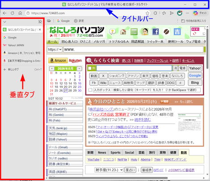The image size is (210, 181).
Task: Switch to the Yahoo! JAPAN vertical tab
Action: click(x=22, y=45)
